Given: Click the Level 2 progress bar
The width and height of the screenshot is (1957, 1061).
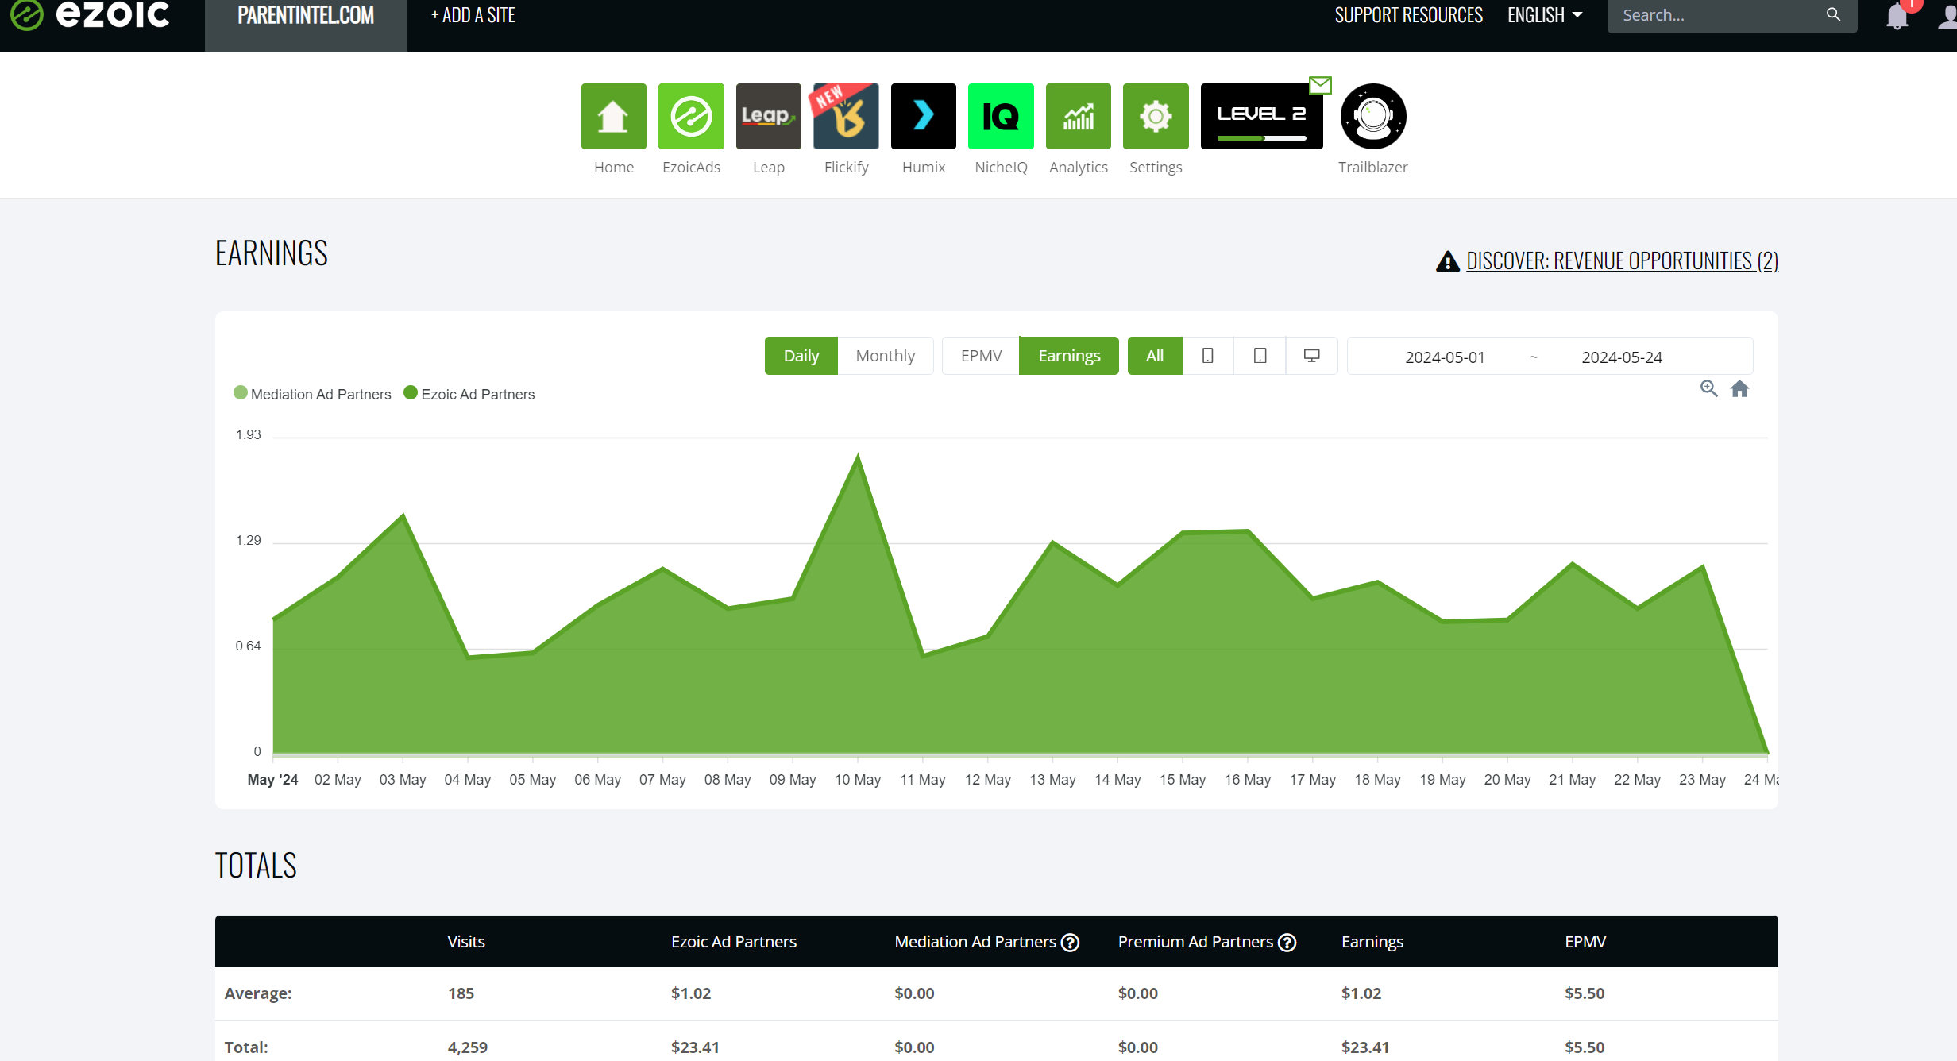Looking at the screenshot, I should click(1261, 138).
